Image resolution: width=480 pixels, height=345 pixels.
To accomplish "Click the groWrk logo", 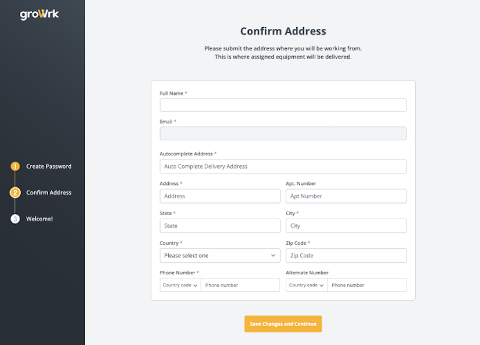I will [x=39, y=14].
